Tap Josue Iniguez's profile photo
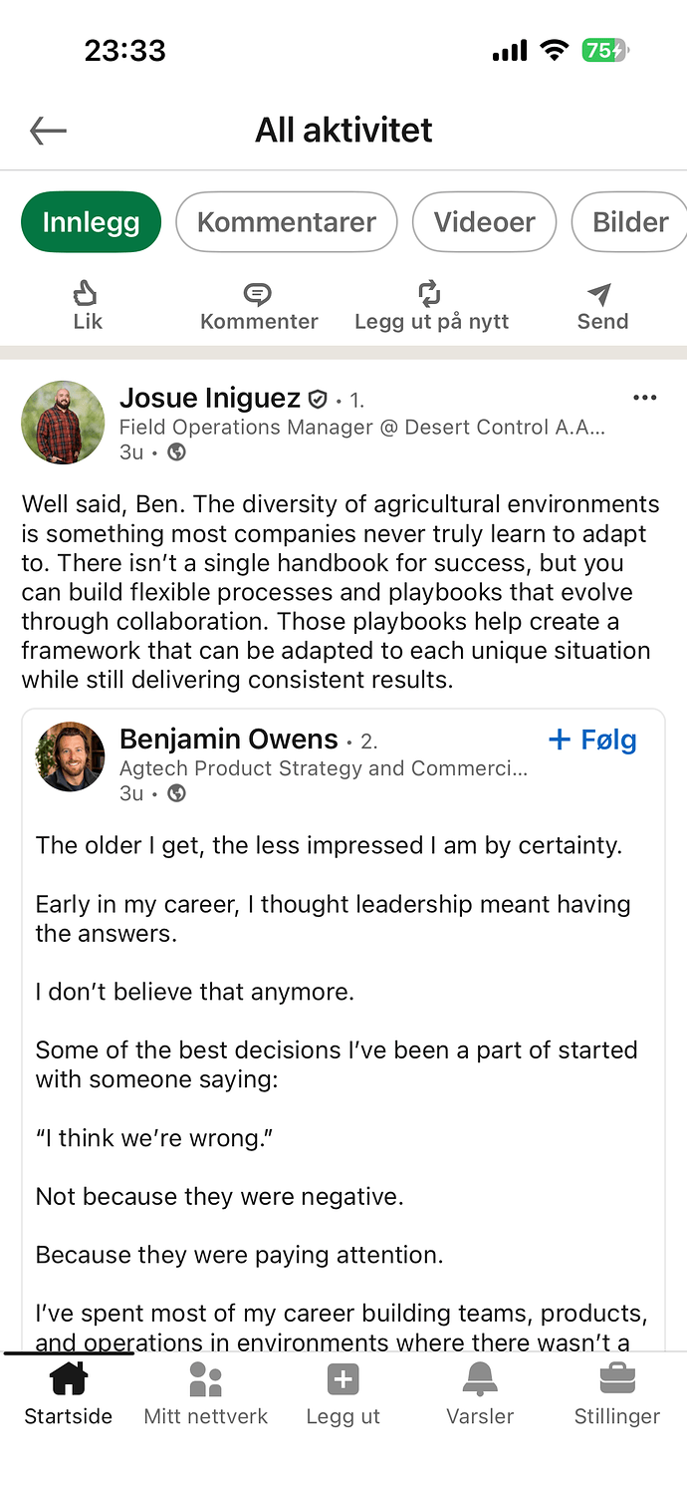687x1490 pixels. point(63,423)
